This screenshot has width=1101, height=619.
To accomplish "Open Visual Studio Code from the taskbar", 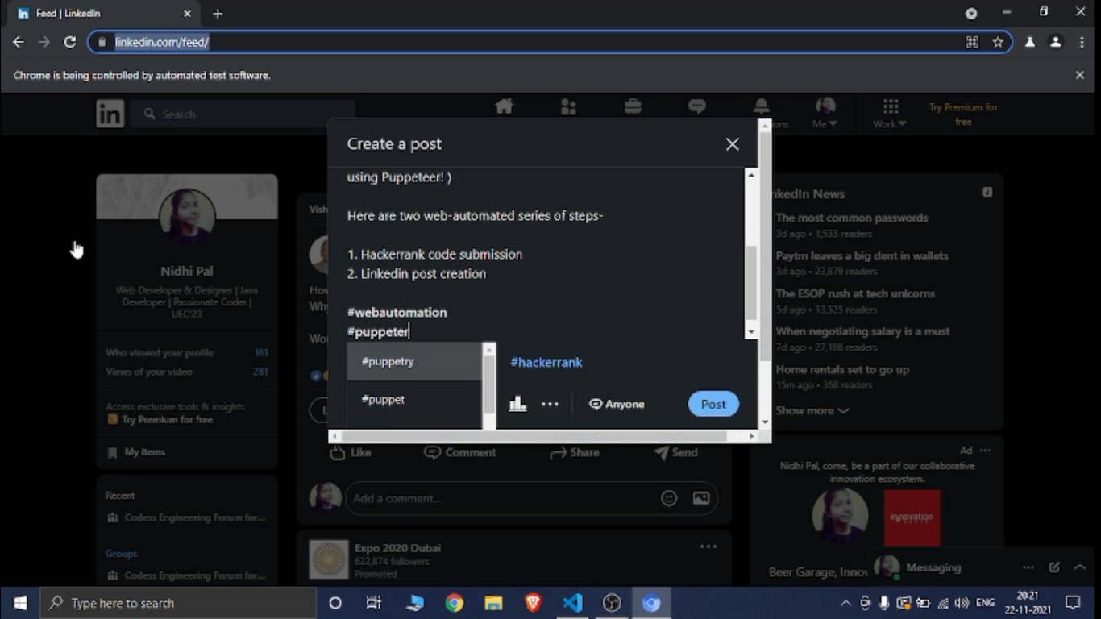I will [x=572, y=603].
